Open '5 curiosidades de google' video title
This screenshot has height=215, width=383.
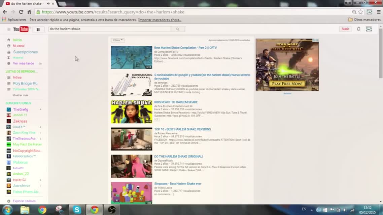pyautogui.click(x=202, y=77)
